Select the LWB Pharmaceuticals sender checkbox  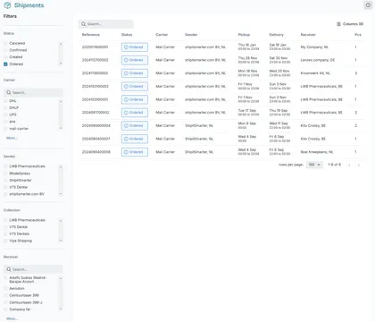click(5, 166)
